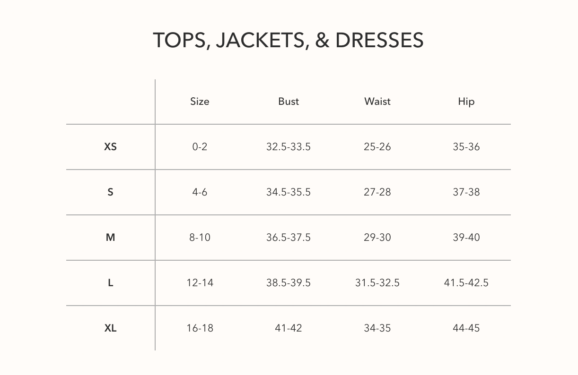
Task: Click the L row label
Action: [110, 283]
